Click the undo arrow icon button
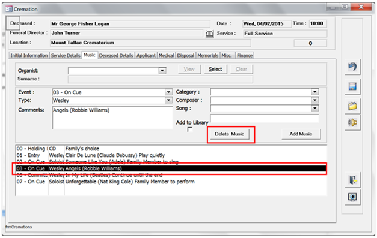 pos(352,67)
